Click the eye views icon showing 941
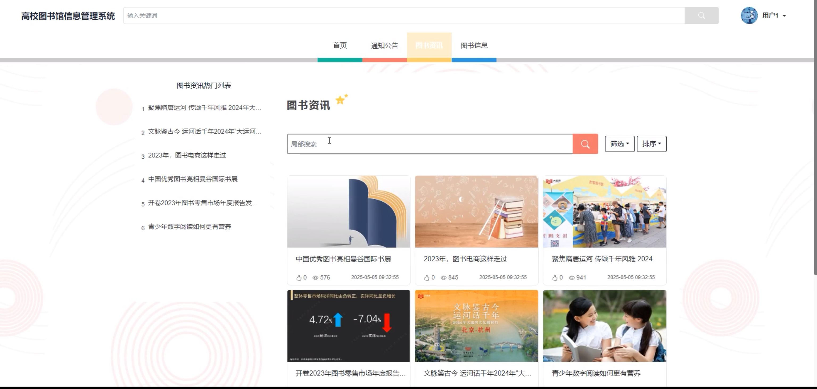 tap(572, 278)
